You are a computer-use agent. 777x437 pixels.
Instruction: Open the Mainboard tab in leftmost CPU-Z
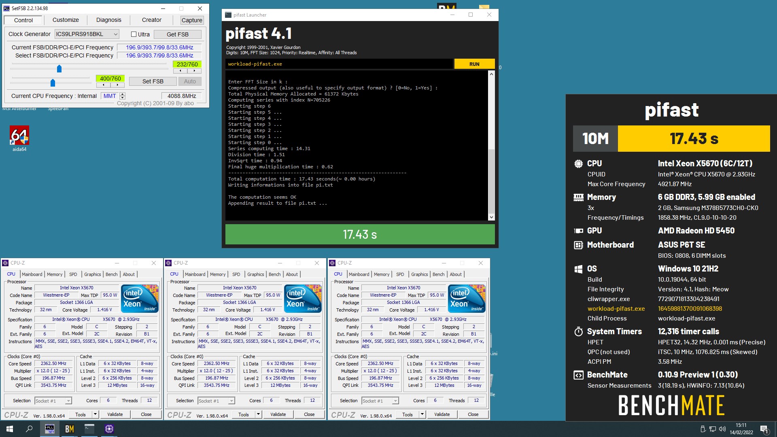32,274
